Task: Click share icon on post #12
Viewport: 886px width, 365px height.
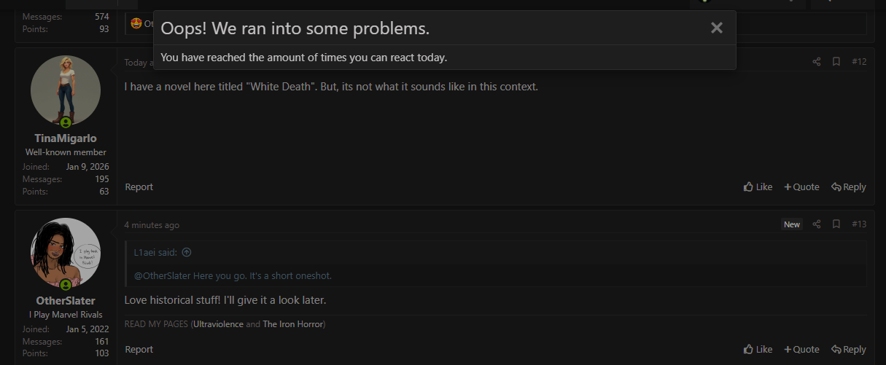Action: pyautogui.click(x=817, y=62)
